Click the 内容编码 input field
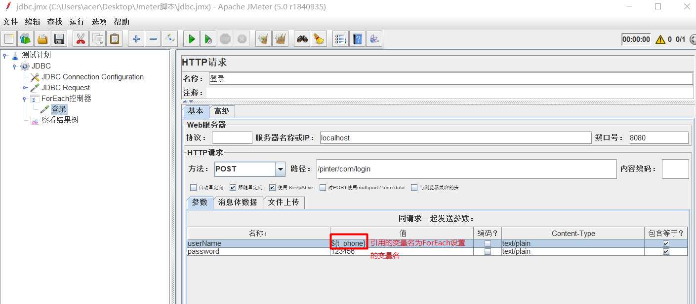Viewport: 696px width, 304px height. coord(675,169)
